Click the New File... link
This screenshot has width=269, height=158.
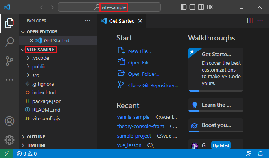pyautogui.click(x=140, y=51)
